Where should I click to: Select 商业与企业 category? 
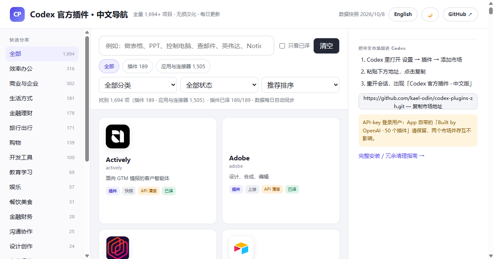42,83
